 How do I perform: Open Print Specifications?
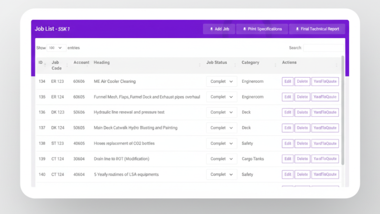pos(262,29)
